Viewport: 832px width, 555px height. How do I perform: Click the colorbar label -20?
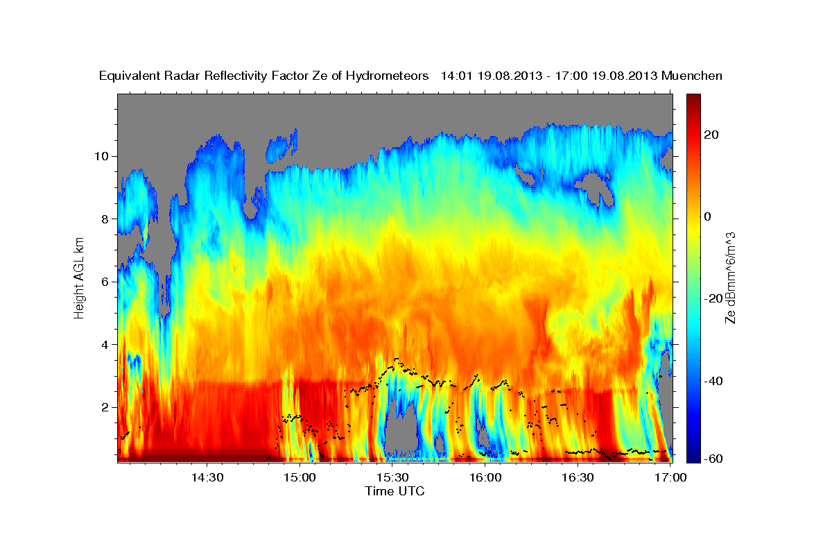tap(712, 298)
